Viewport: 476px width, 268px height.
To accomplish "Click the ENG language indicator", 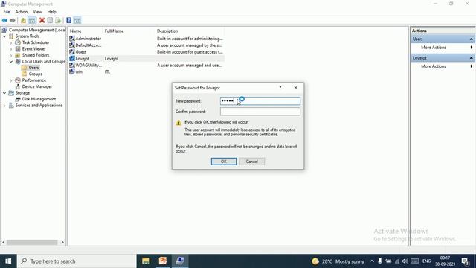I will coord(426,261).
